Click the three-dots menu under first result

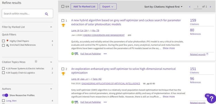[x=105, y=54]
